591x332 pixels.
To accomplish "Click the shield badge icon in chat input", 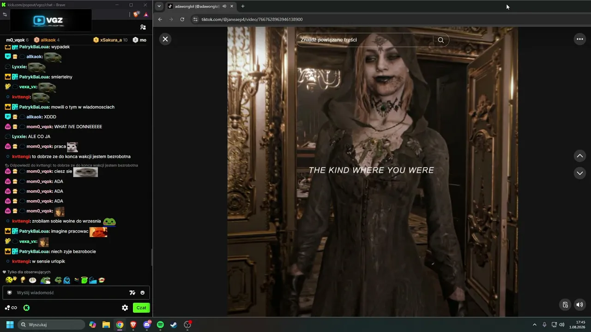I will click(9, 293).
